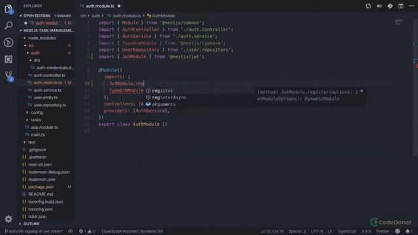Image resolution: width=418 pixels, height=235 pixels.
Task: Open the errors count in the status bar
Action: pyautogui.click(x=82, y=231)
